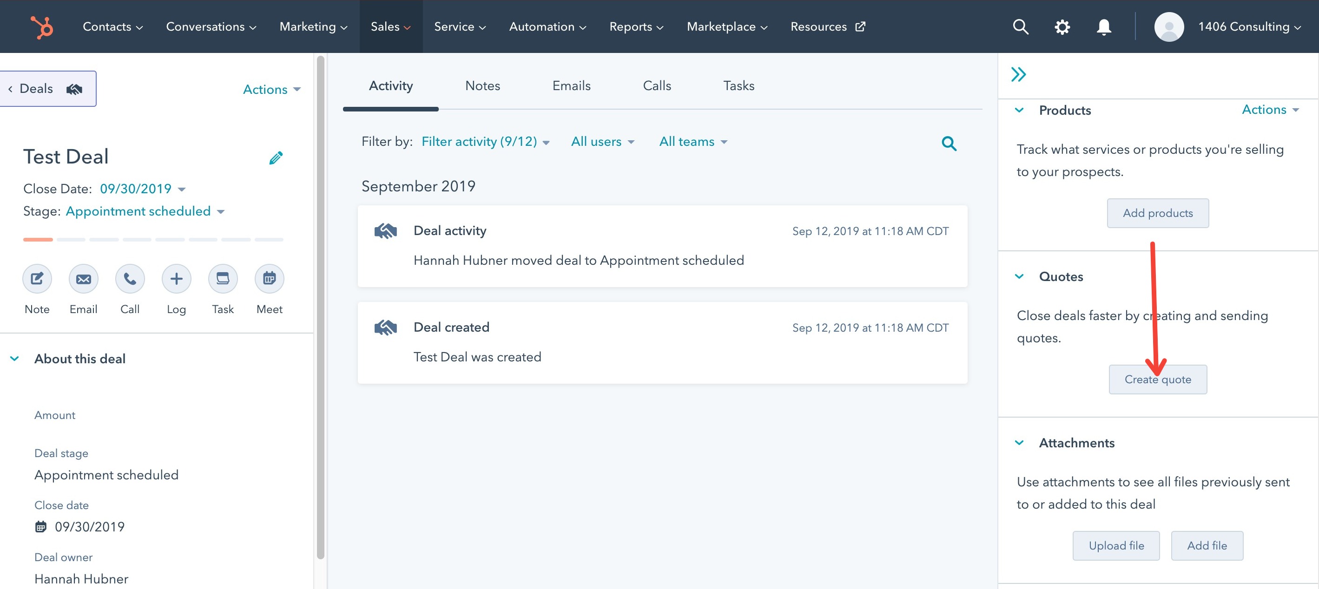Click the HubSpot sprocket logo

pos(41,26)
